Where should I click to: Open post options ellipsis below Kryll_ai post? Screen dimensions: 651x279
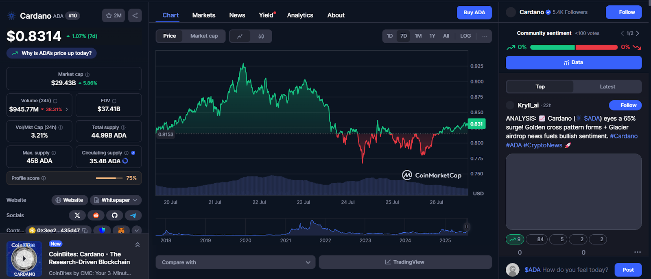[x=637, y=252]
